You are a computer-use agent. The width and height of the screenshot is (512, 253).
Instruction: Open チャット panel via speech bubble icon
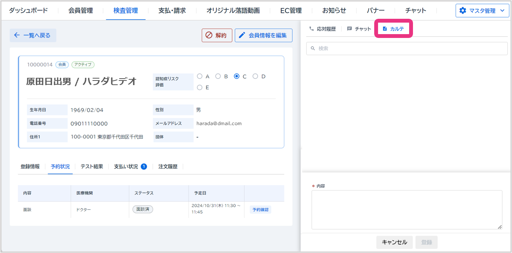(349, 29)
